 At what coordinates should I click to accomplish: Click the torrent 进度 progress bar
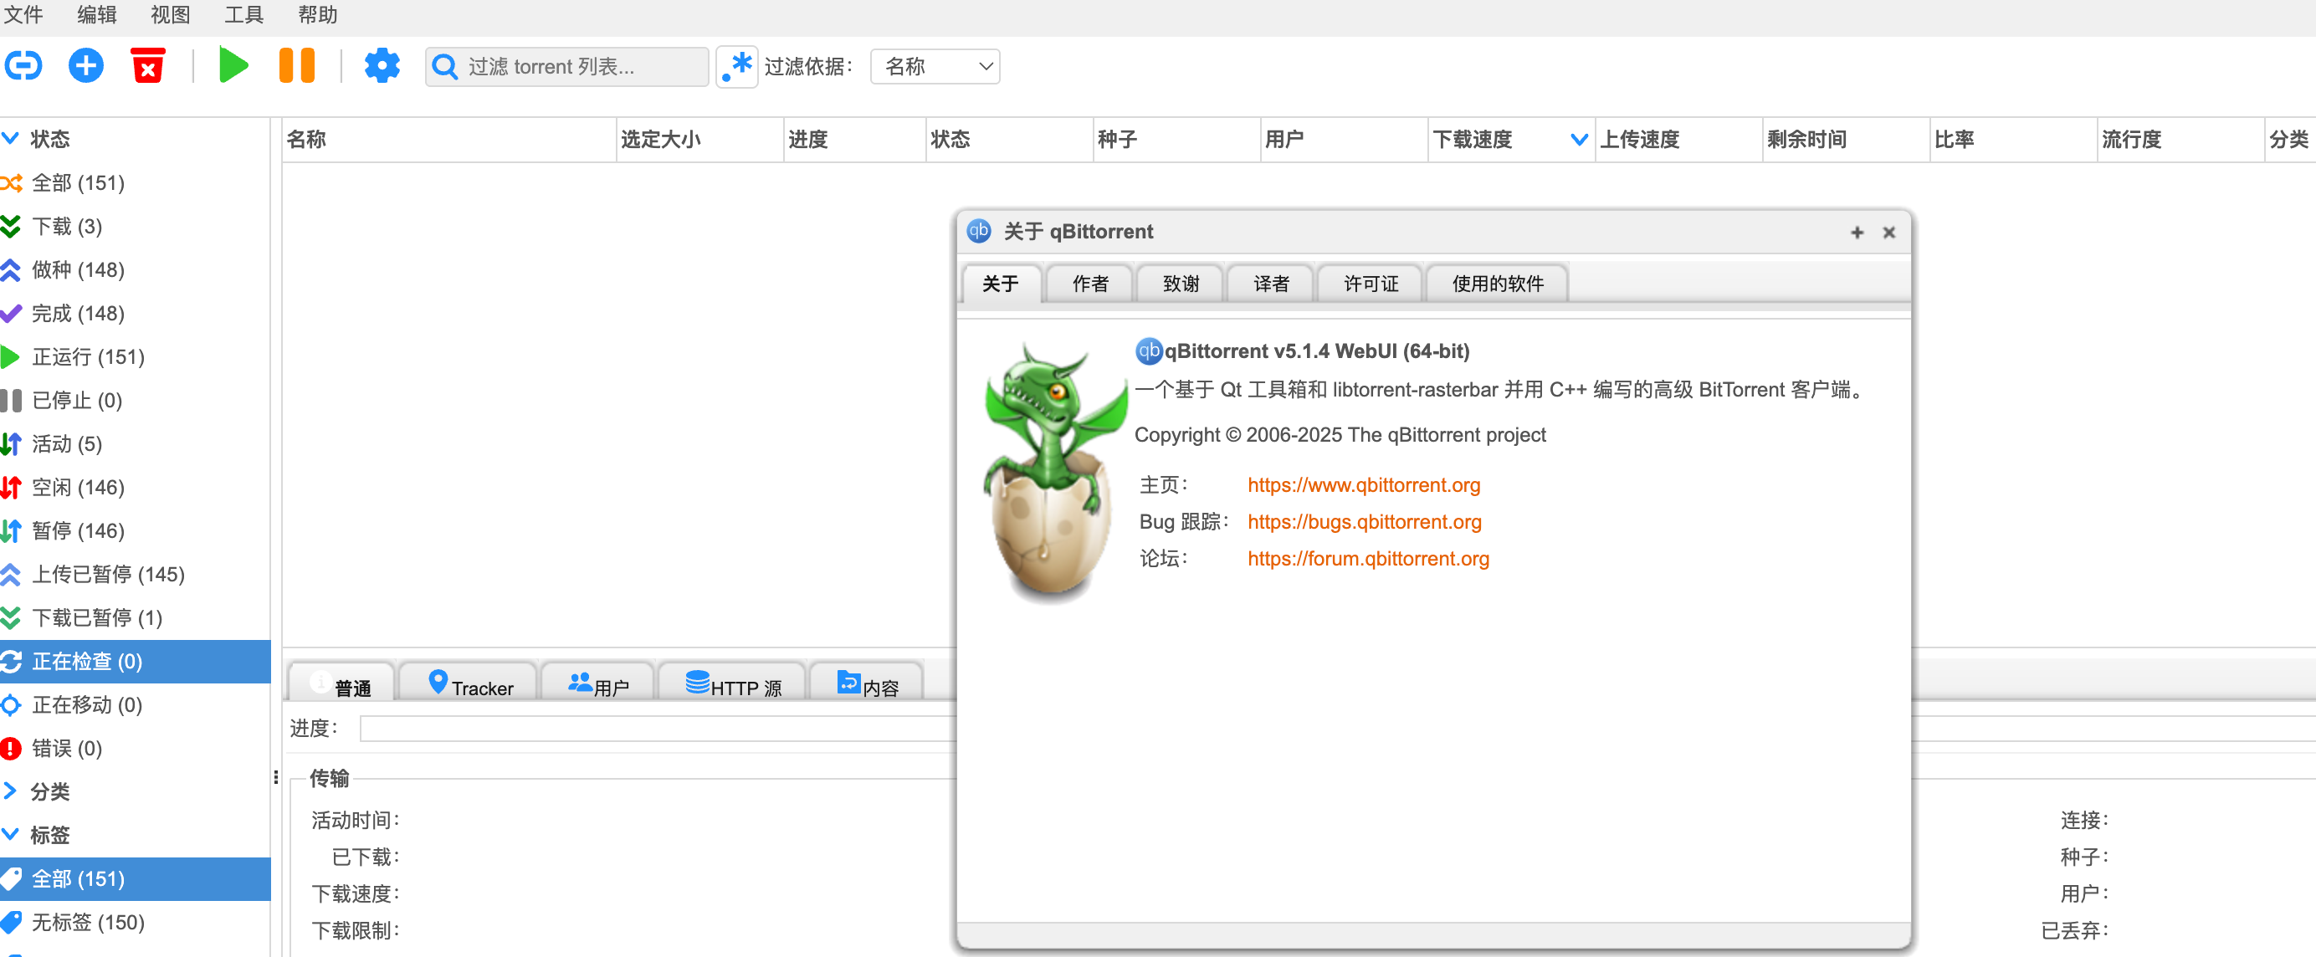tap(656, 728)
